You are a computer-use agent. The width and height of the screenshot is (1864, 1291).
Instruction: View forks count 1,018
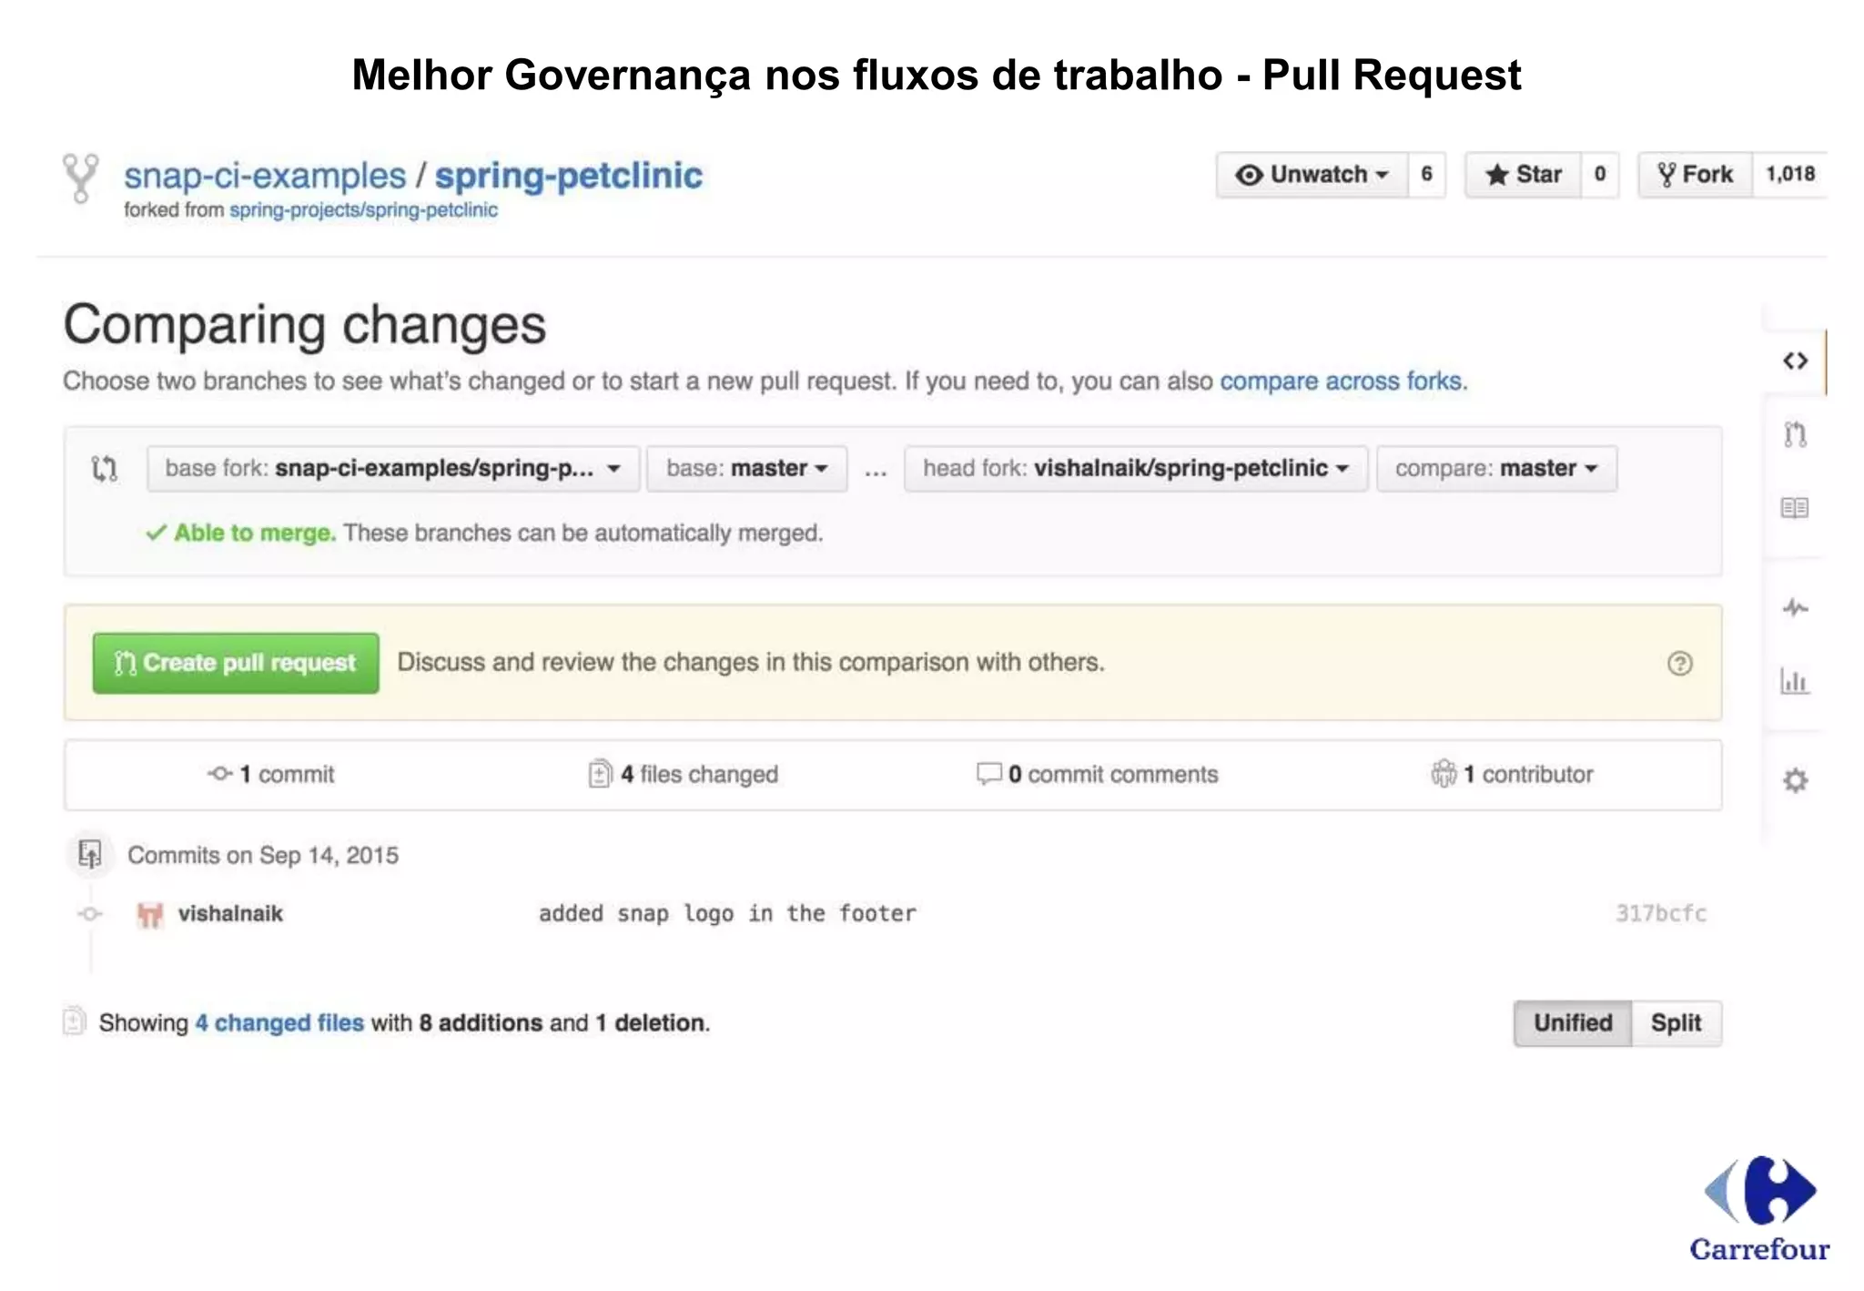(1789, 175)
